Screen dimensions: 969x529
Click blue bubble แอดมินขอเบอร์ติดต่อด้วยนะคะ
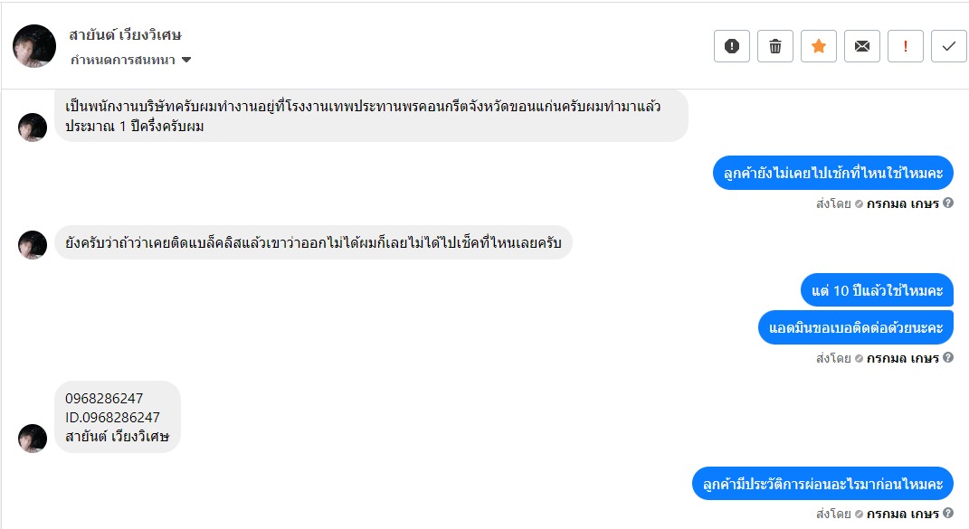click(x=855, y=326)
